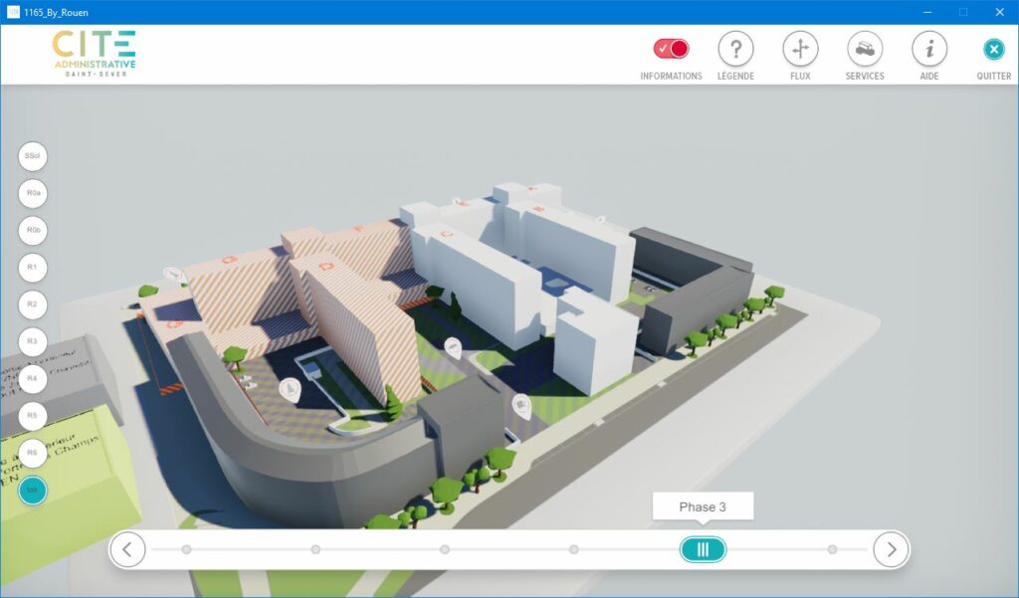Screen dimensions: 1019x598
Task: Click the Flux arrows icon
Action: (x=800, y=49)
